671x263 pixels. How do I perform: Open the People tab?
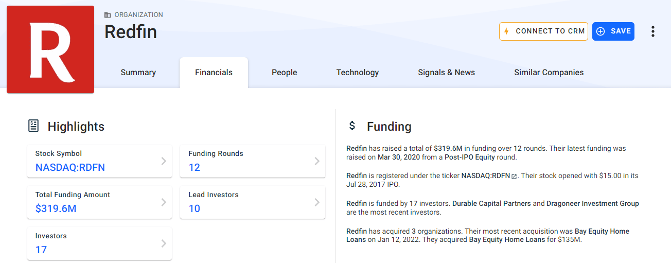tap(285, 73)
